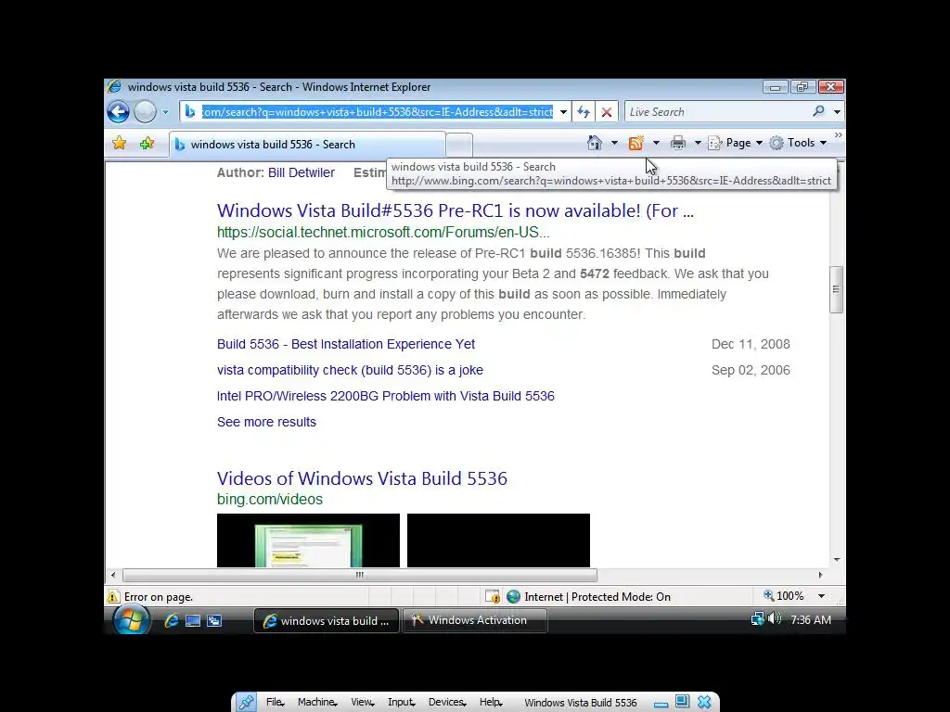Select the 'windows vista build 5536 - Search' tab
Viewport: 950px width, 712px height.
[x=307, y=145]
